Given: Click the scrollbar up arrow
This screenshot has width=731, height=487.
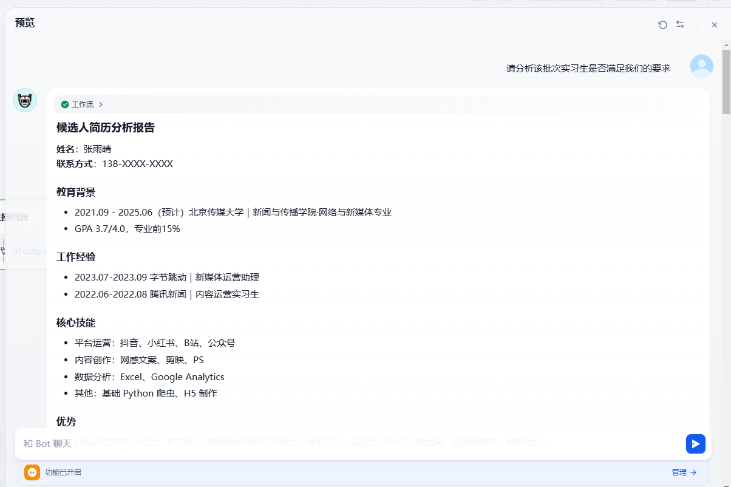Looking at the screenshot, I should [x=726, y=44].
